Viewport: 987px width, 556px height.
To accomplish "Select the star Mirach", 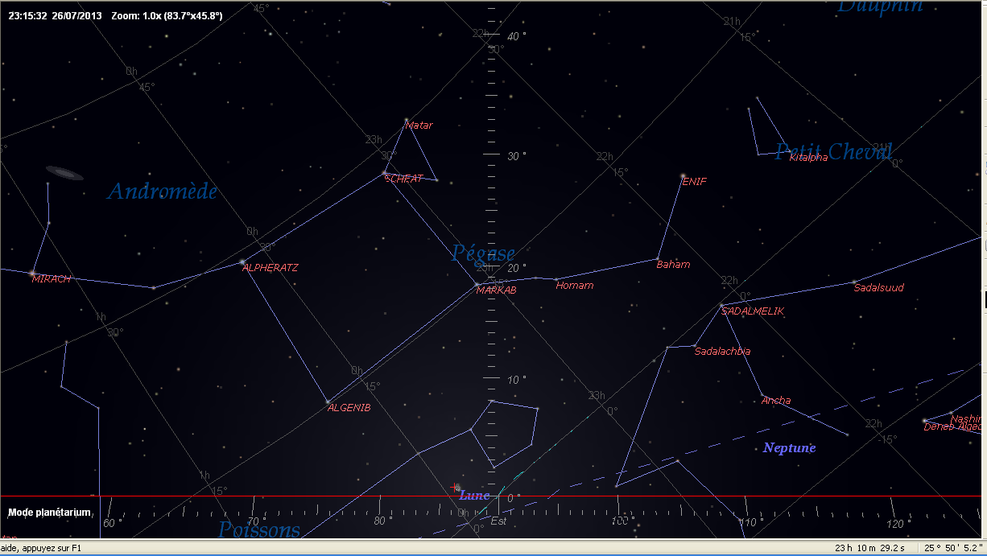I will coord(32,273).
